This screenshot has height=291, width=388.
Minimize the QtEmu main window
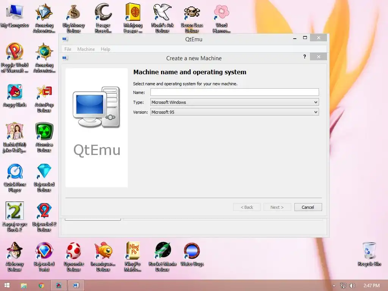point(295,38)
